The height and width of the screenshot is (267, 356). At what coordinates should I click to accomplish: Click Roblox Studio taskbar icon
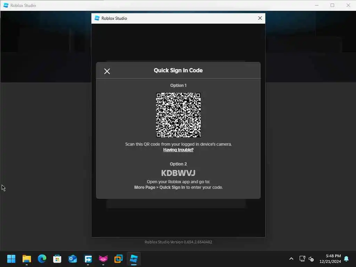coord(134,259)
